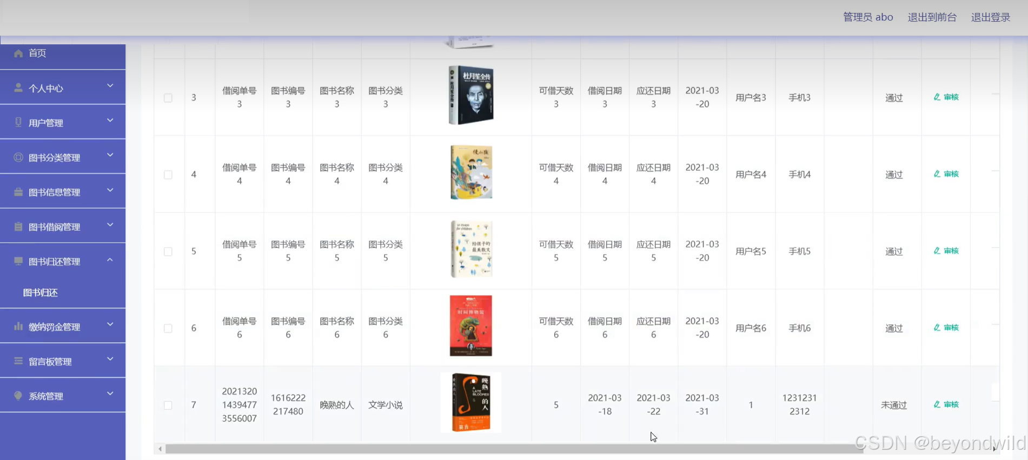
Task: Click 审核 button for 晚熟的人 row
Action: click(946, 404)
